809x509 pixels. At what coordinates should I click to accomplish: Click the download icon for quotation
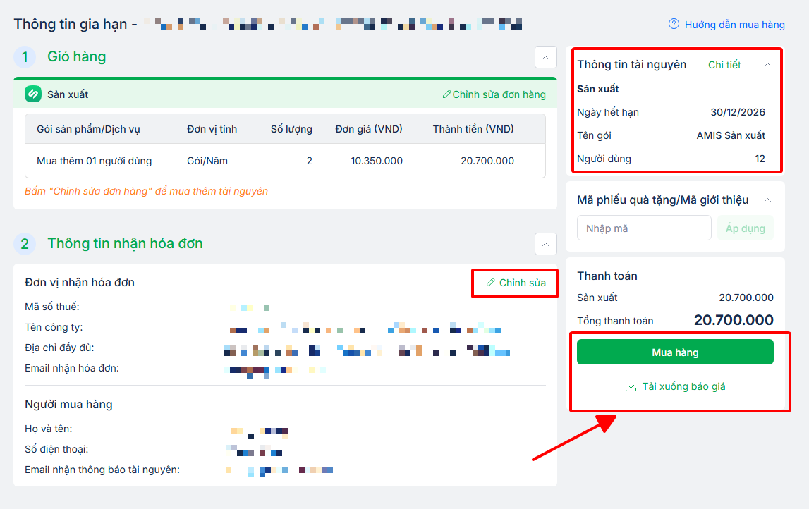(x=631, y=386)
